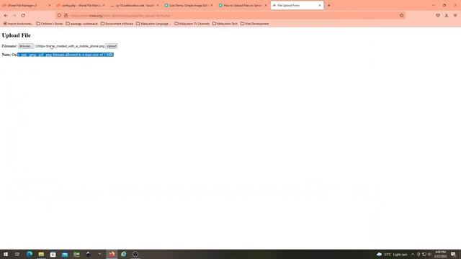Reload the page with the refresh icon
This screenshot has height=259, width=461.
pyautogui.click(x=23, y=15)
